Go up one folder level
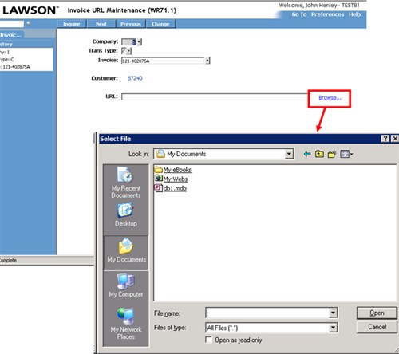The width and height of the screenshot is (399, 354). (319, 154)
